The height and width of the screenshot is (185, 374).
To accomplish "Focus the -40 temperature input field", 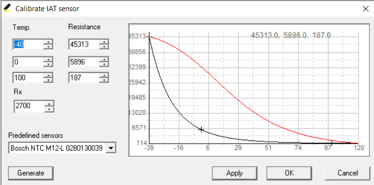I will 28,44.
